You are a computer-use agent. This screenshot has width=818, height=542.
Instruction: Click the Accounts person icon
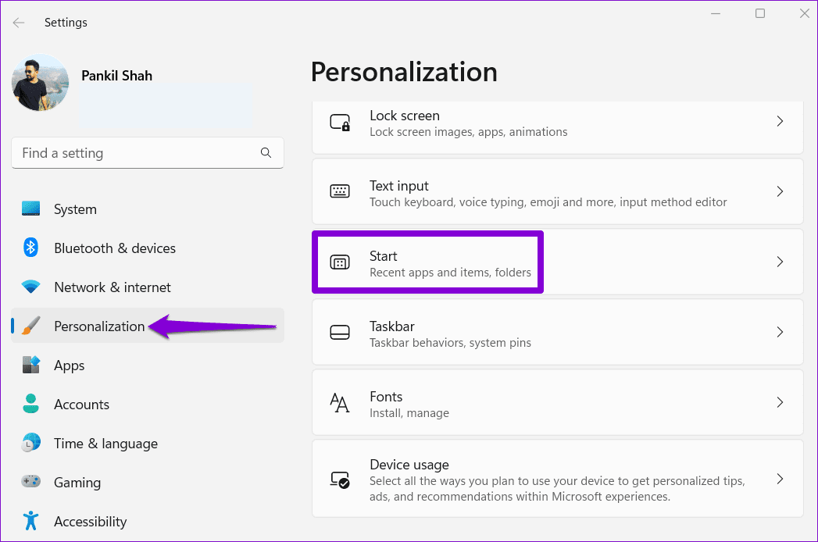point(30,404)
